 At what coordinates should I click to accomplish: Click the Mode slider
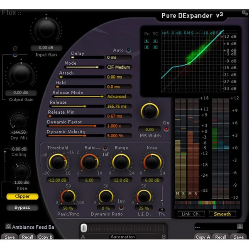pyautogui.click(x=85, y=67)
